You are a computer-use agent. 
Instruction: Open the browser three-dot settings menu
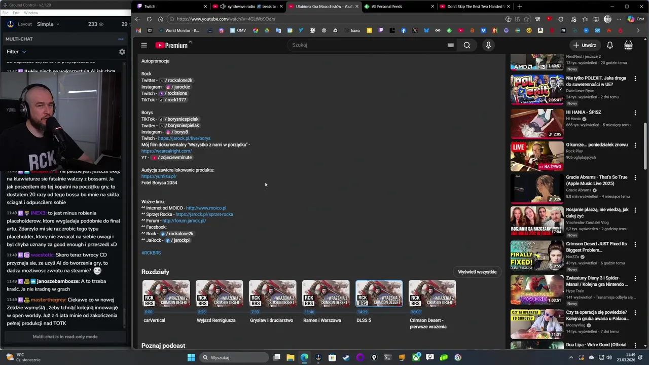coord(619,19)
